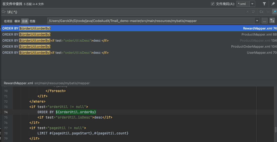This screenshot has height=142, width=277.
Task: Edit the *.xml file mask field
Action: point(243,4)
